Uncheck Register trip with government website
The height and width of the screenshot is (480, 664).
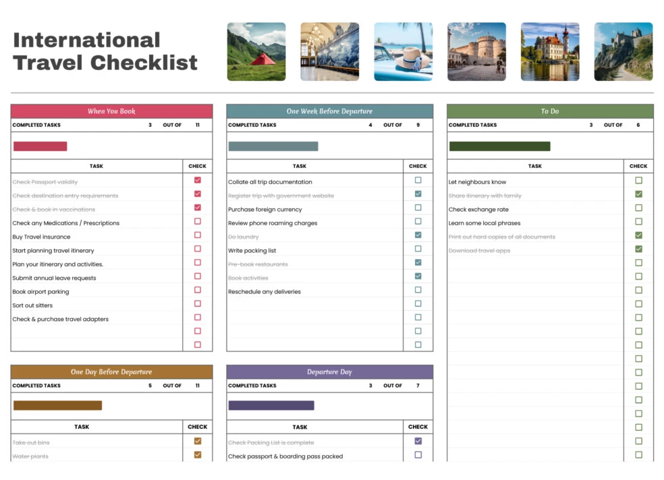(x=418, y=193)
